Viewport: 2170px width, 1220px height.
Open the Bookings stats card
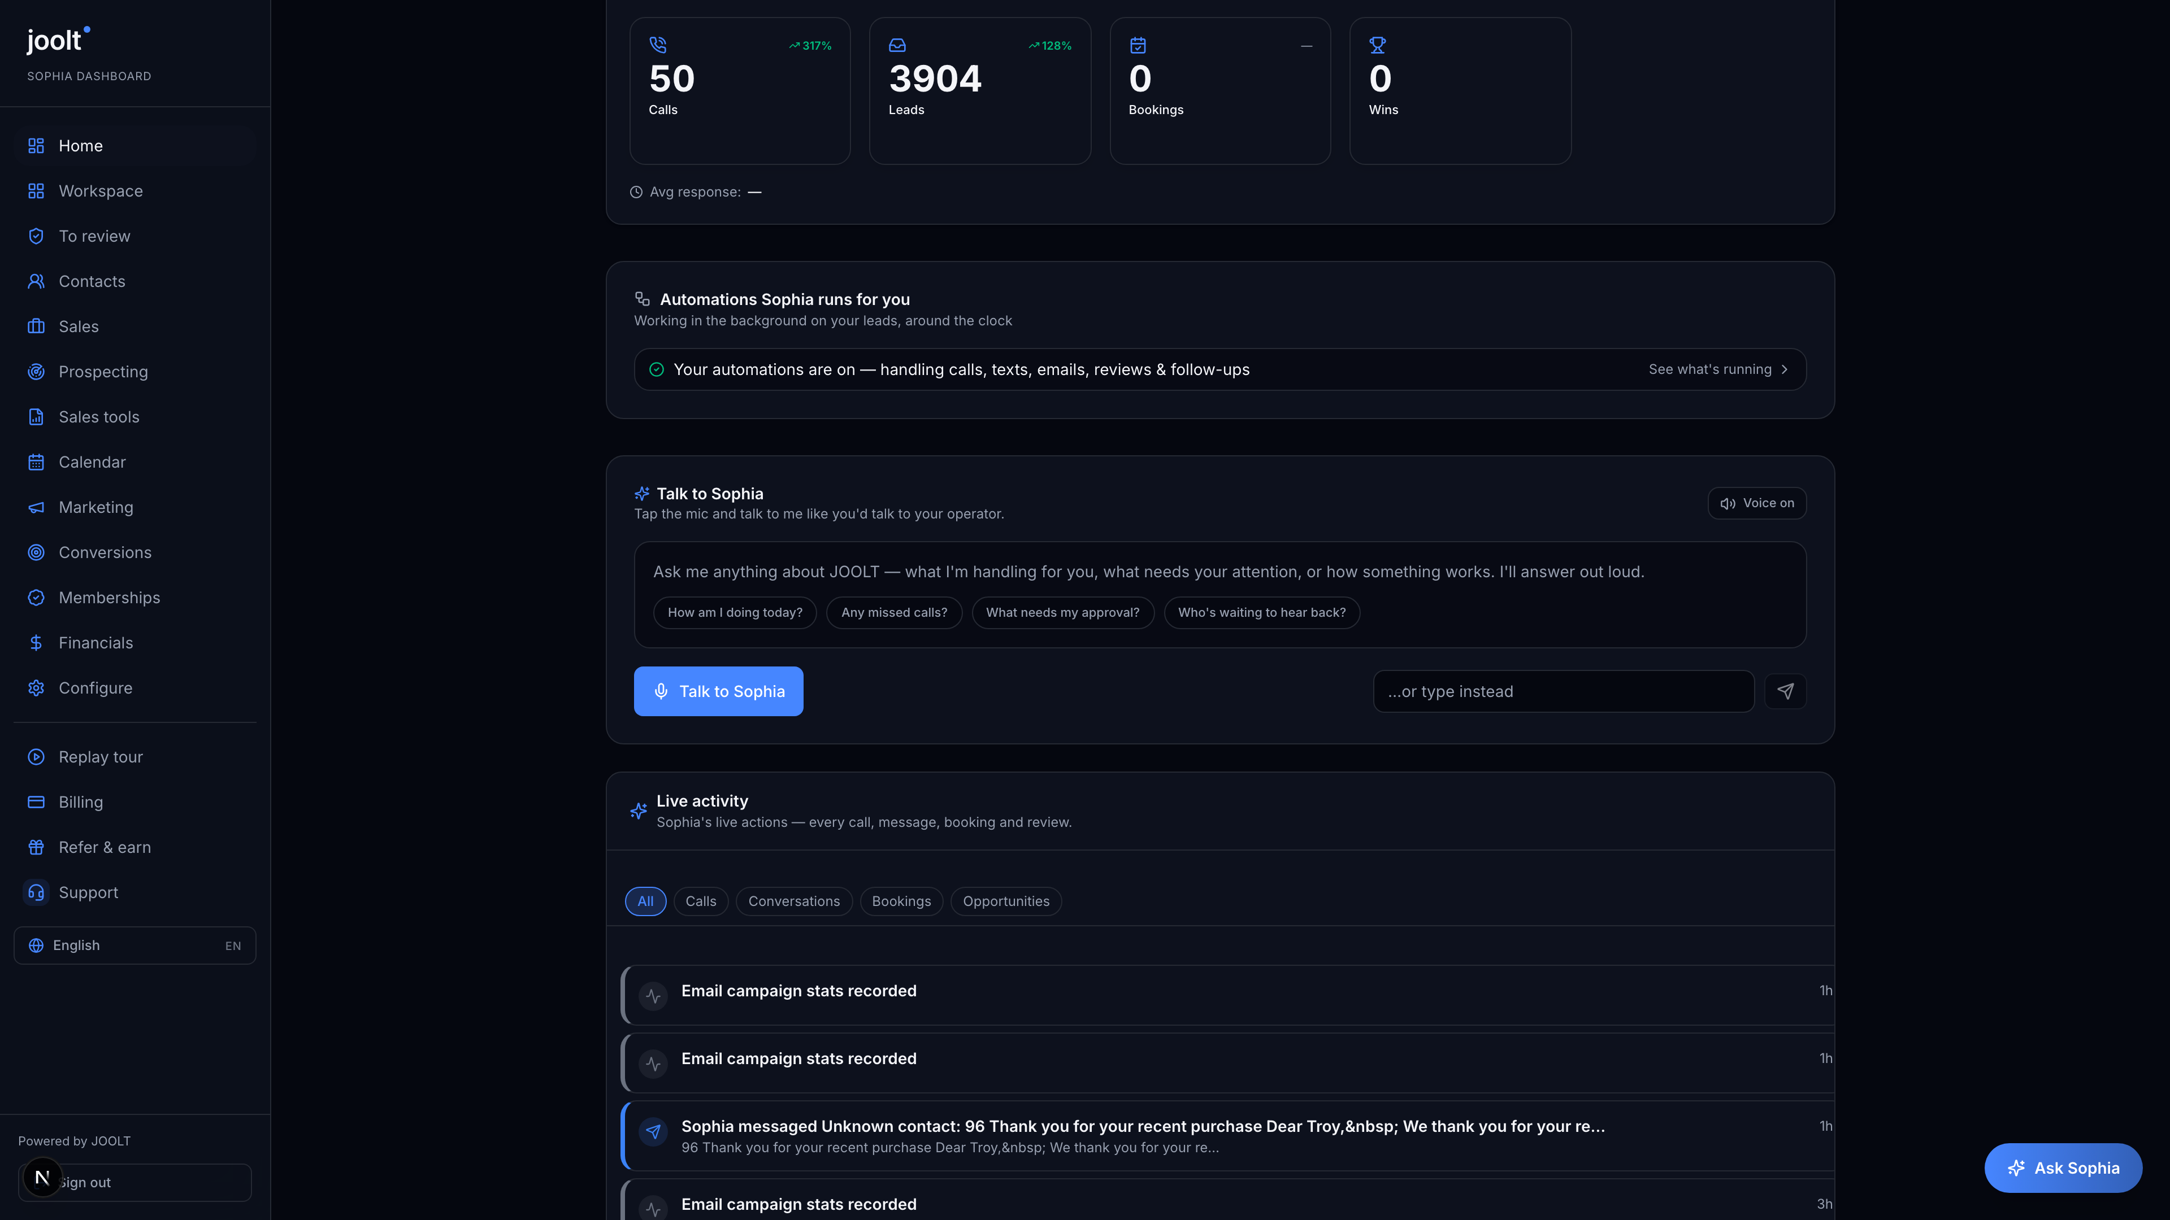(1220, 91)
